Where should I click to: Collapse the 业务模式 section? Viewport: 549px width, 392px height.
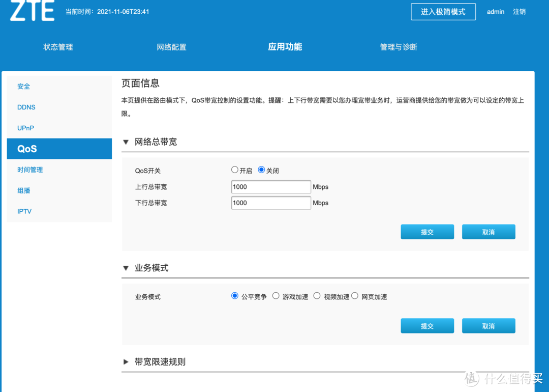coord(126,268)
